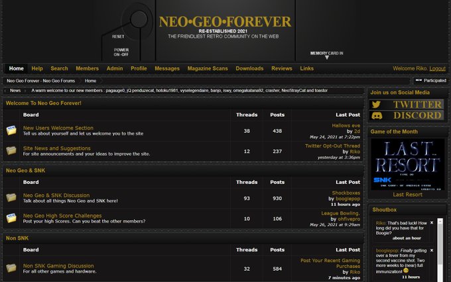This screenshot has height=282, width=451.
Task: Open the Reviews section
Action: pos(282,68)
